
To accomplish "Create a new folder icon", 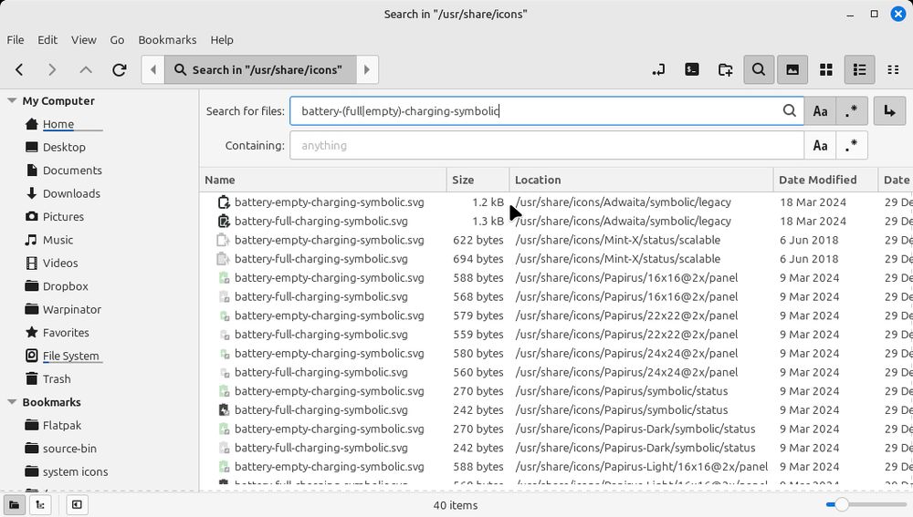I will (x=726, y=70).
